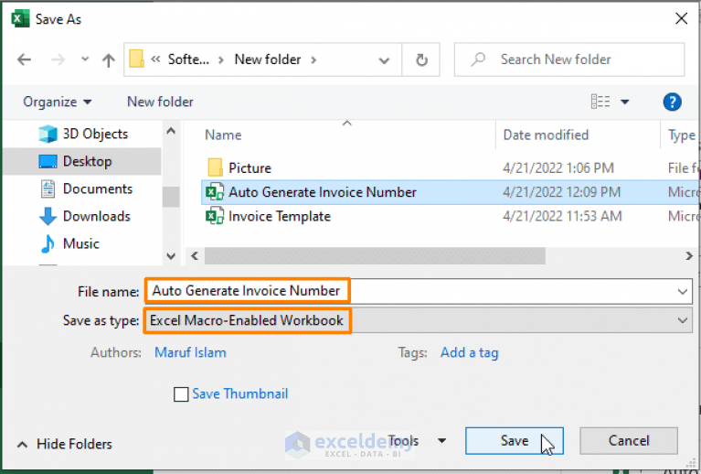Click the 4/21/2022 1:06 PM date cell
The width and height of the screenshot is (701, 474).
pyautogui.click(x=558, y=168)
